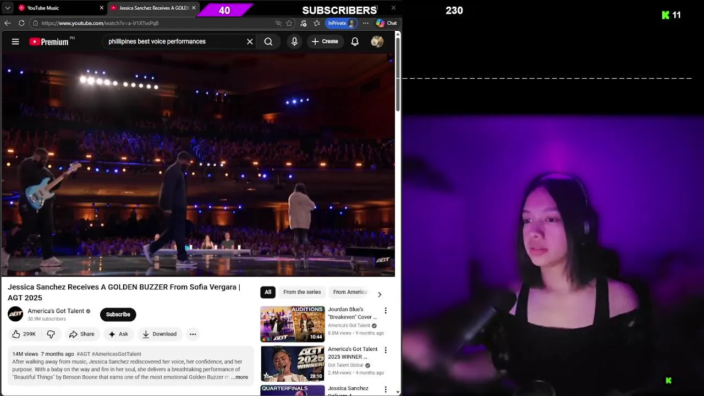Open Copilot Chat
704x396 pixels.
coord(387,23)
